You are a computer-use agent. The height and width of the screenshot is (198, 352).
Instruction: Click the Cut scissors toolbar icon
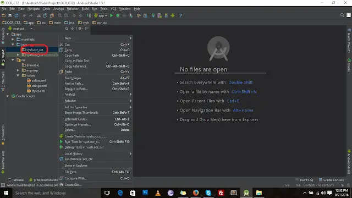39,15
